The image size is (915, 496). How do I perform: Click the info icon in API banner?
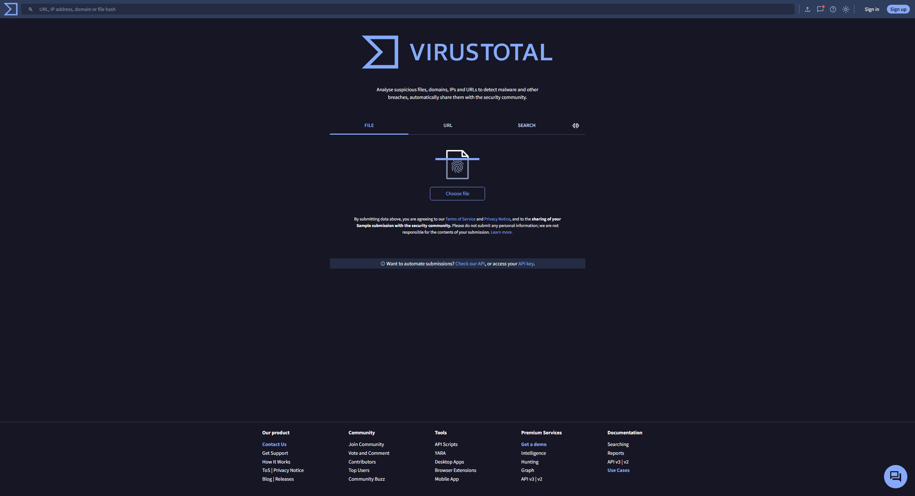pyautogui.click(x=382, y=264)
